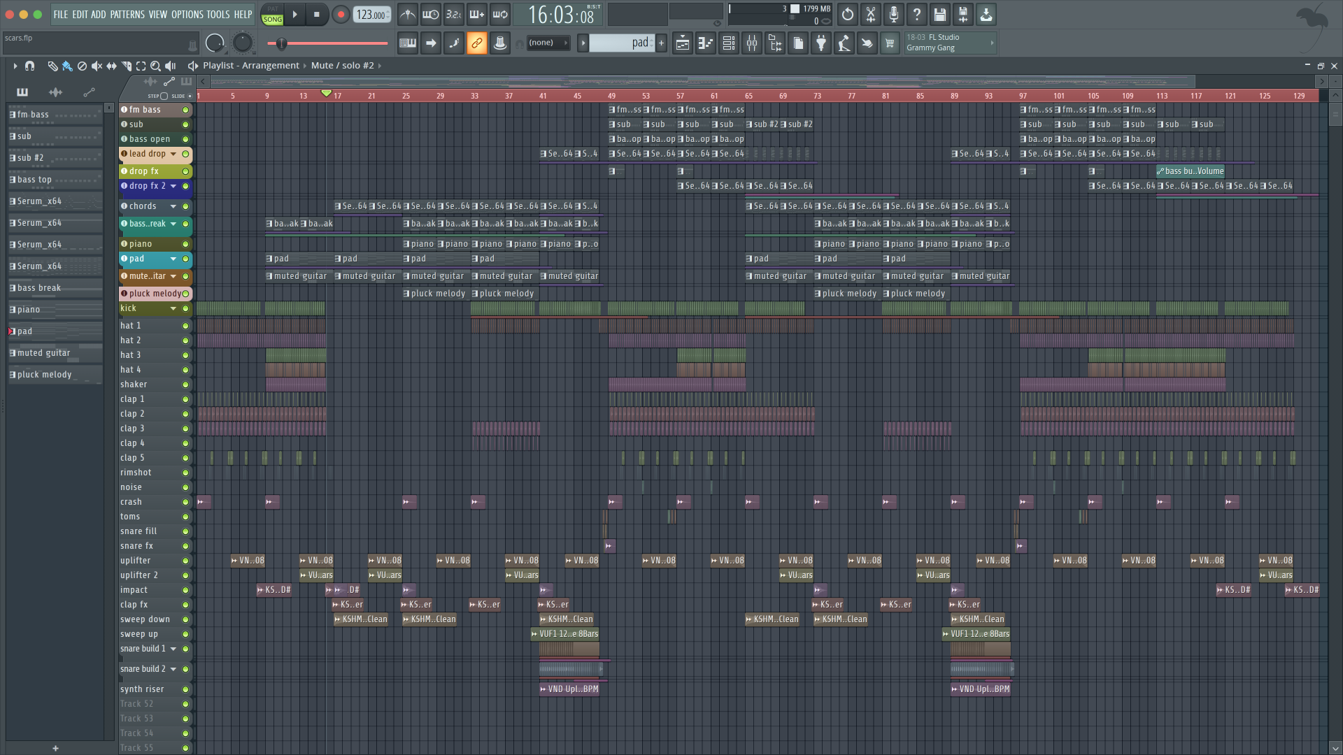Expand the lead drop track dropdown arrow
This screenshot has width=1343, height=755.
click(x=173, y=154)
